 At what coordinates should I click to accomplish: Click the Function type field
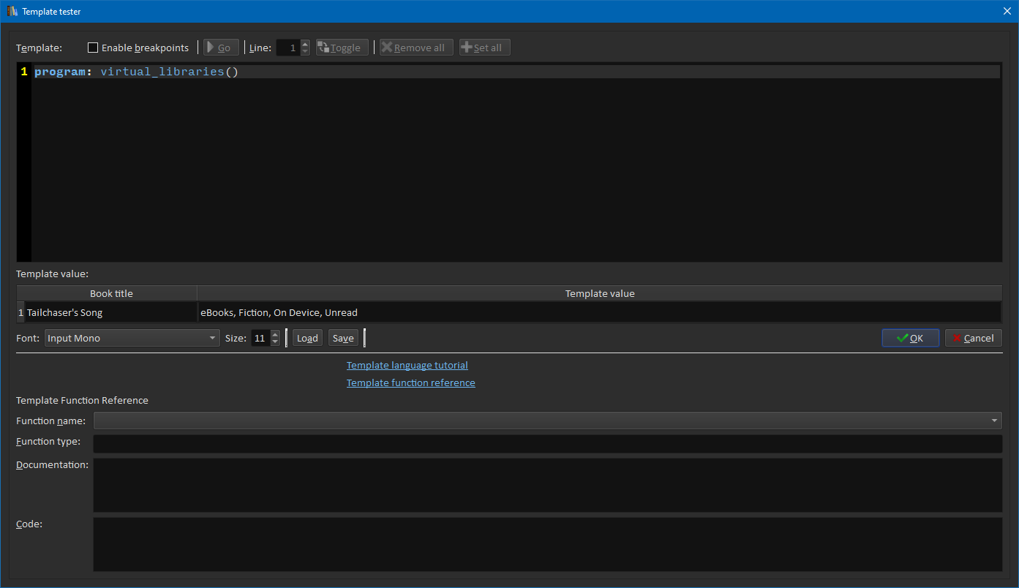[548, 444]
